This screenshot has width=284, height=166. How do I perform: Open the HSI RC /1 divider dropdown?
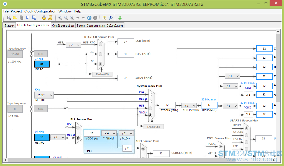58,138
